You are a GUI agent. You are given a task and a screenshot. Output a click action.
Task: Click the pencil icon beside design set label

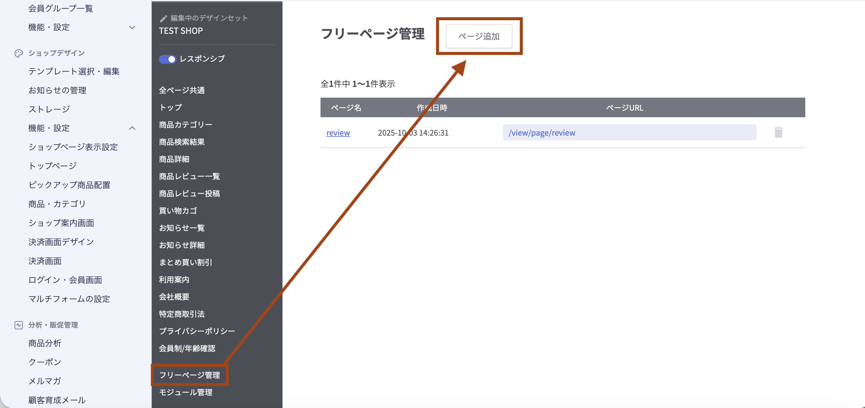(x=164, y=18)
